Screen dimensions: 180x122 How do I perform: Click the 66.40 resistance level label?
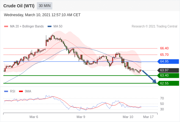(x=164, y=48)
